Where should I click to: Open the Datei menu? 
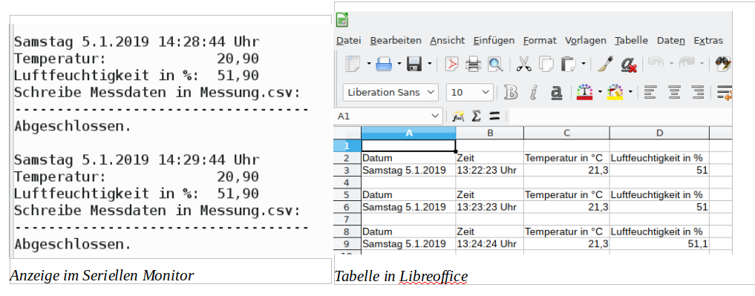[x=349, y=40]
